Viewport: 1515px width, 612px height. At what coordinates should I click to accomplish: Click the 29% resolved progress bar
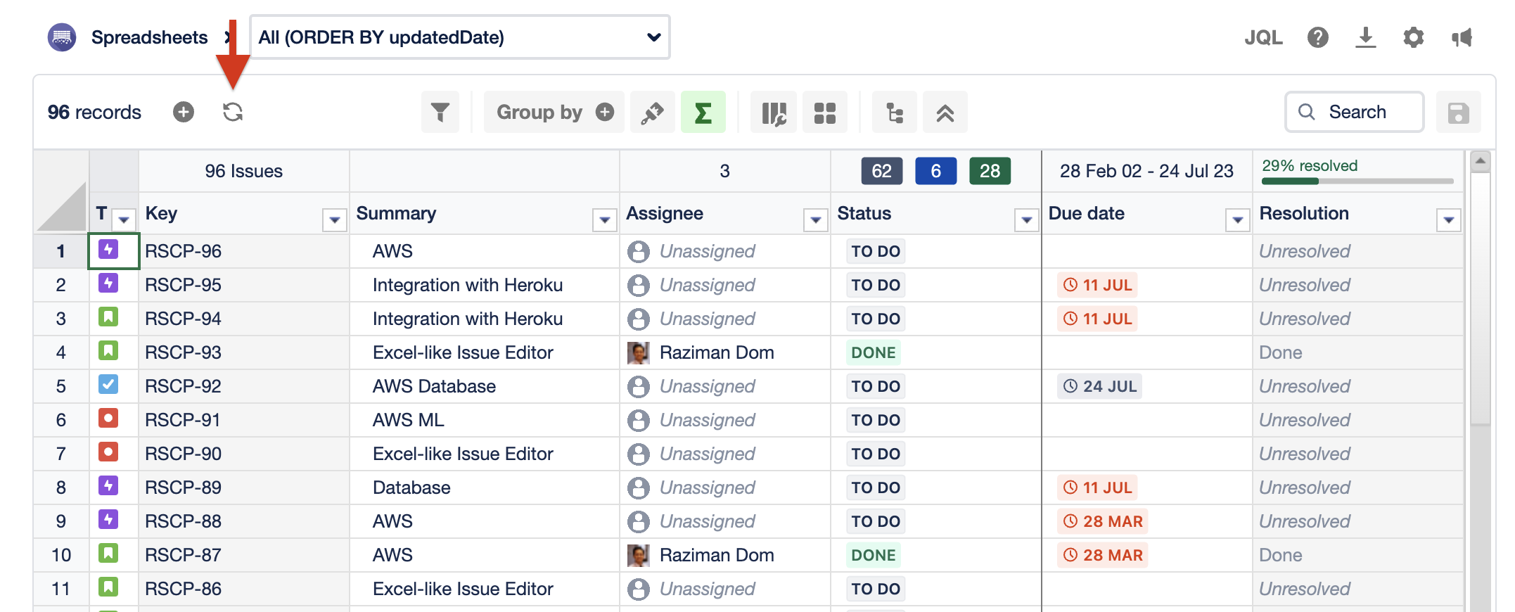[1357, 181]
